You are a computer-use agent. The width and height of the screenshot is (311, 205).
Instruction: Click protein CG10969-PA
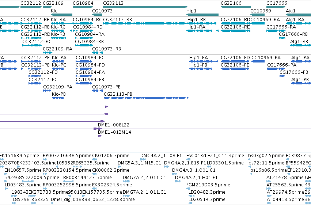click(x=266, y=58)
